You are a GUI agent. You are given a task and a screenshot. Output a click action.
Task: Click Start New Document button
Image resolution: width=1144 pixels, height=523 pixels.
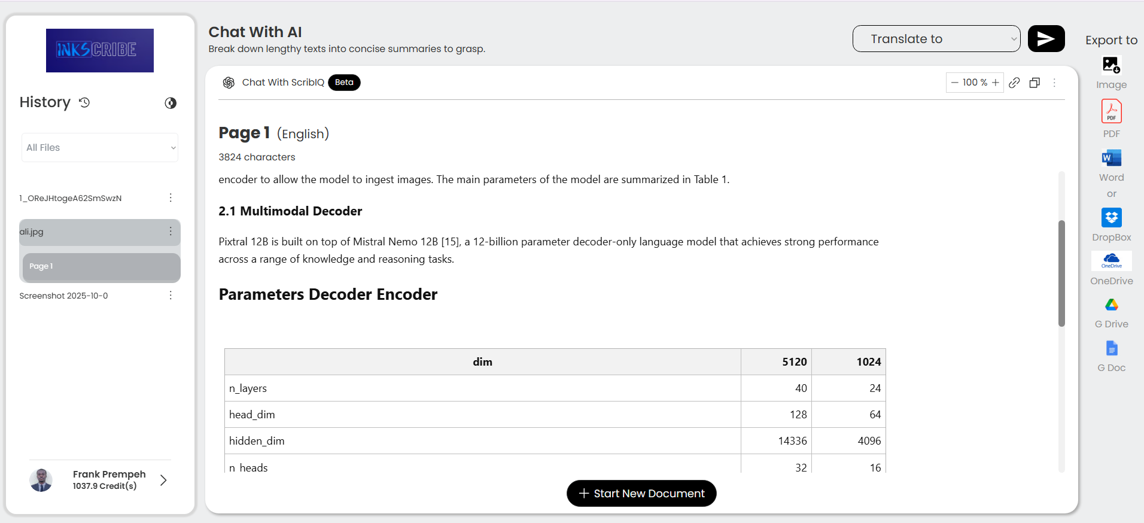tap(641, 493)
